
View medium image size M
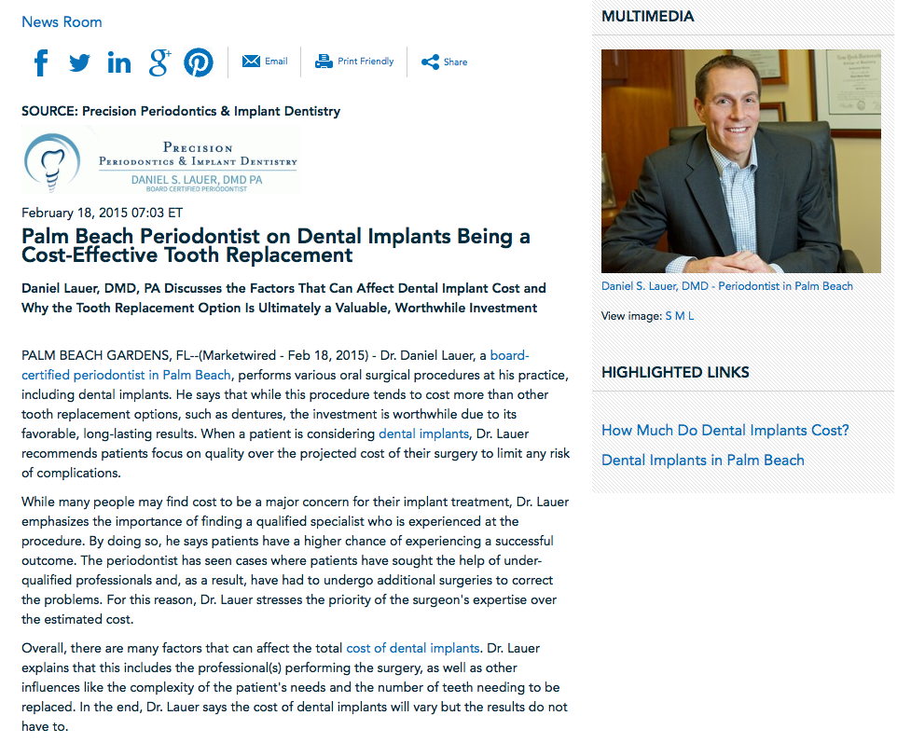pos(680,316)
